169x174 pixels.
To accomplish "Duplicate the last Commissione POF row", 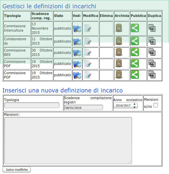I will pyautogui.click(x=152, y=75).
